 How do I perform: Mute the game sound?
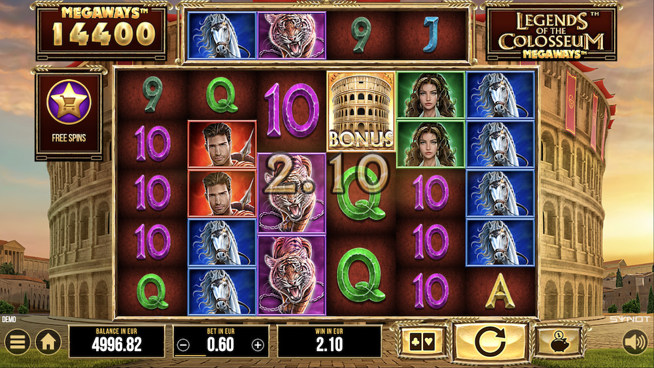635,342
